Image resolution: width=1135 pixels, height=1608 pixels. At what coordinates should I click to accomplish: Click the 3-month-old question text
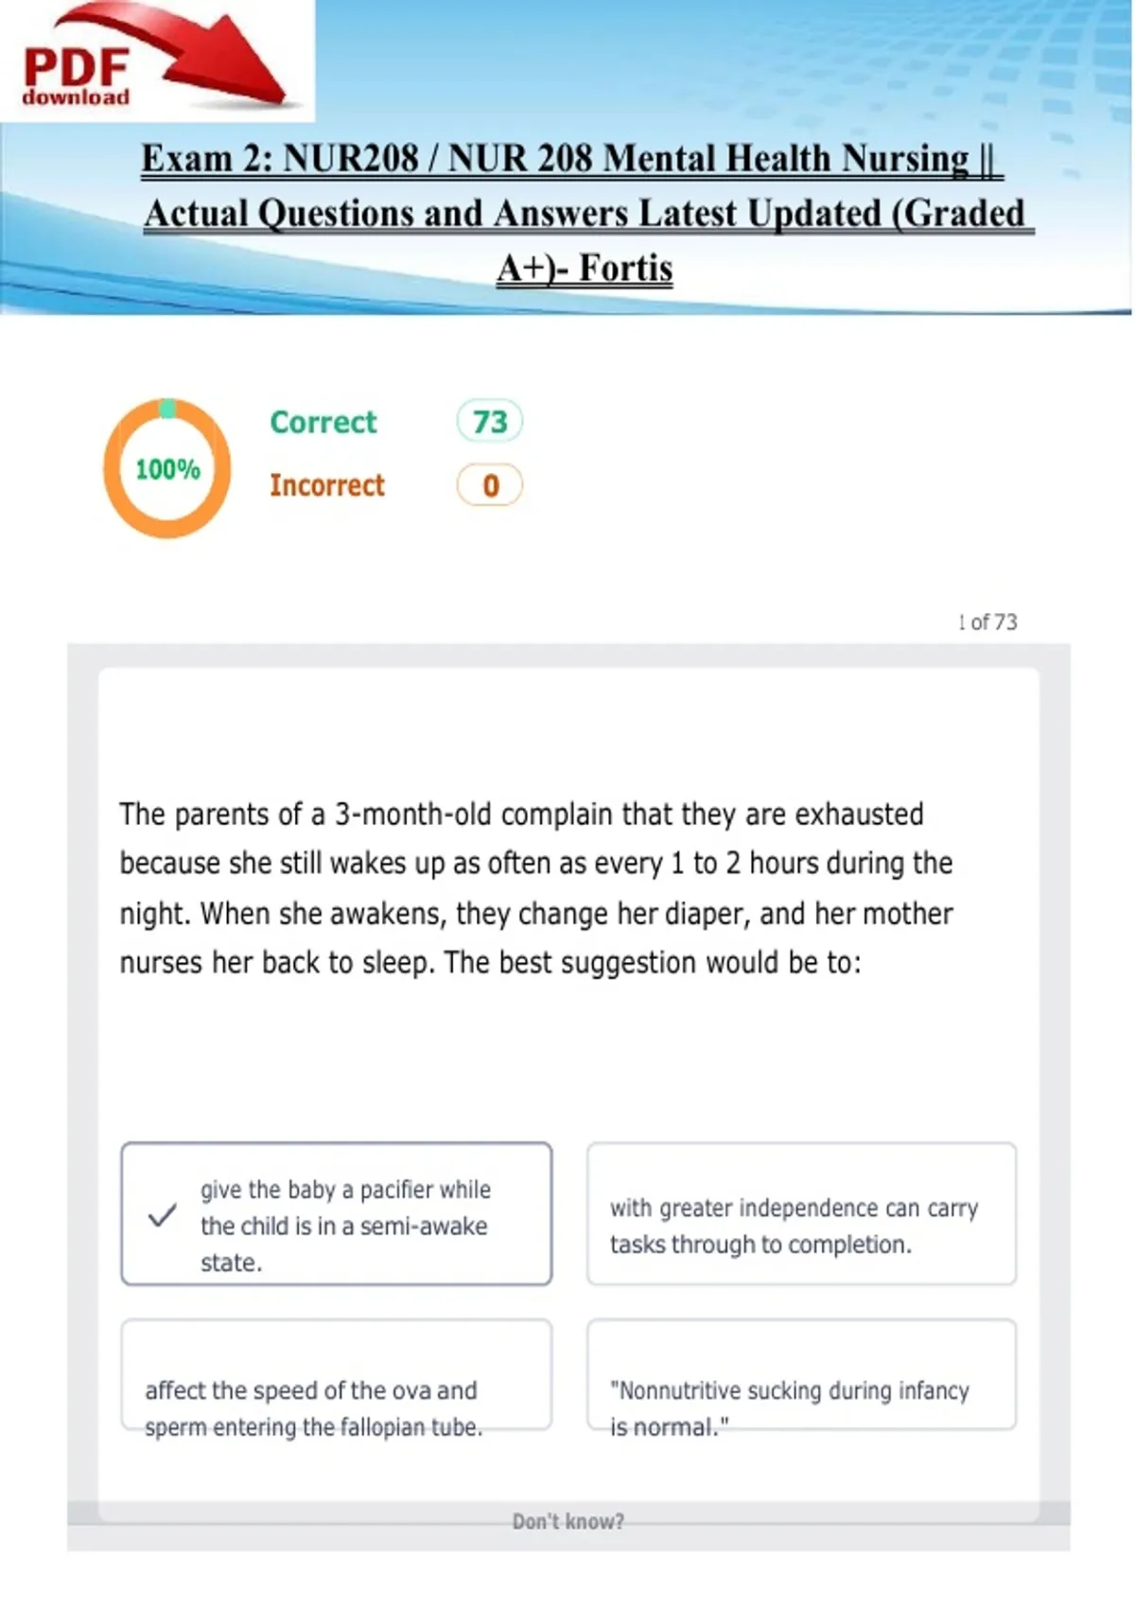536,888
